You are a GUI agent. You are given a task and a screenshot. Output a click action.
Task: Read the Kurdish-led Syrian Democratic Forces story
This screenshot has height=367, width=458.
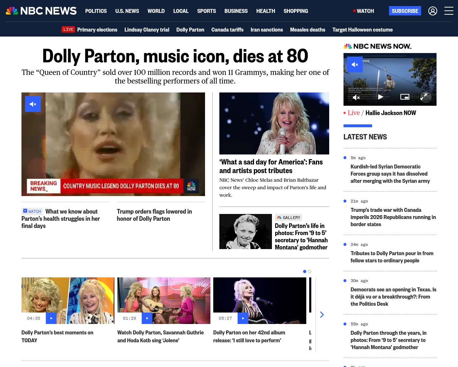[390, 174]
